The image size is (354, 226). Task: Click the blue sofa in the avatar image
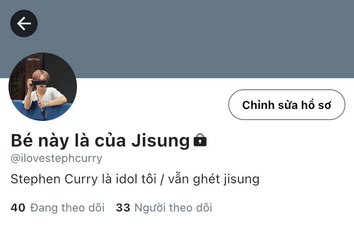point(42,111)
